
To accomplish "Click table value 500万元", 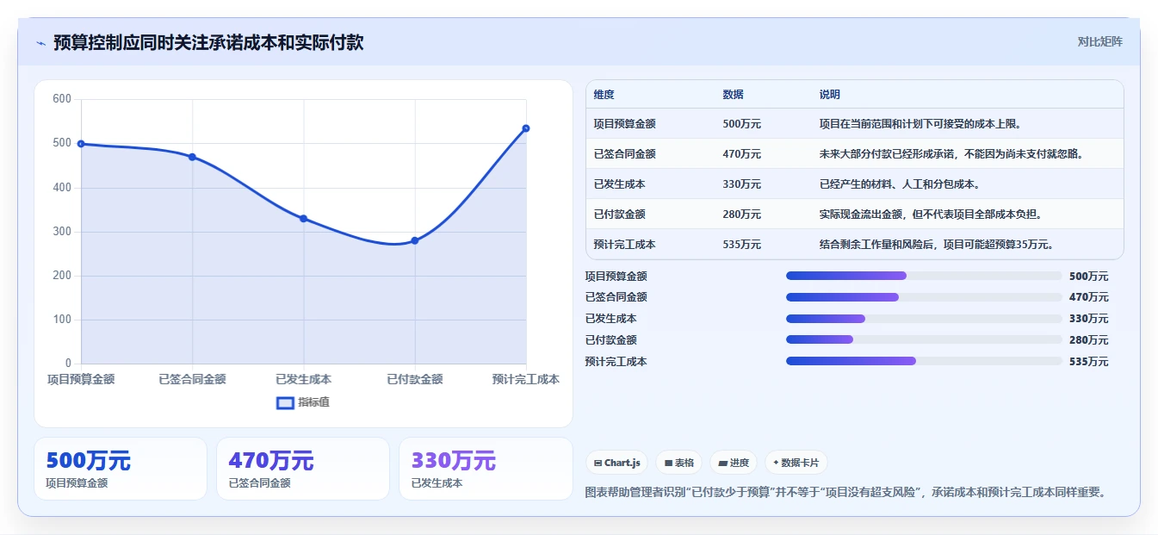I will pos(742,124).
